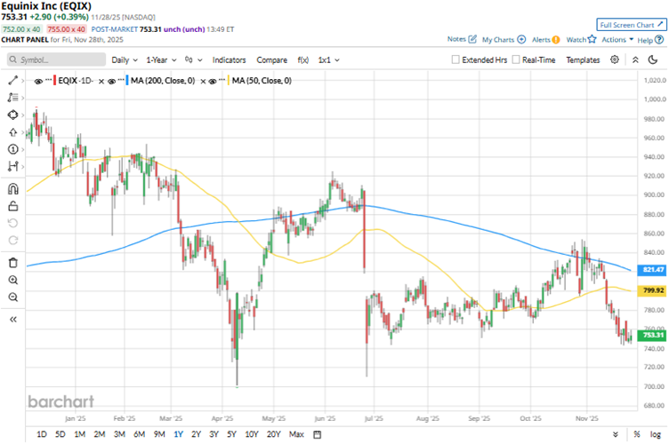Select the 6M time range
The image size is (669, 444).
(x=139, y=434)
